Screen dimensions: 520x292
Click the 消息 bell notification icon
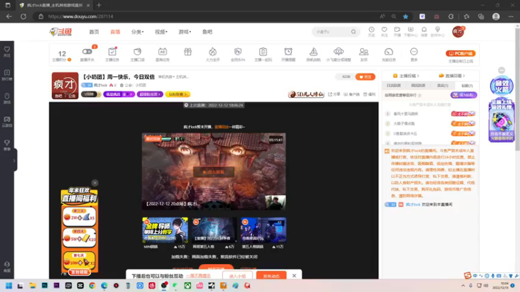424,30
